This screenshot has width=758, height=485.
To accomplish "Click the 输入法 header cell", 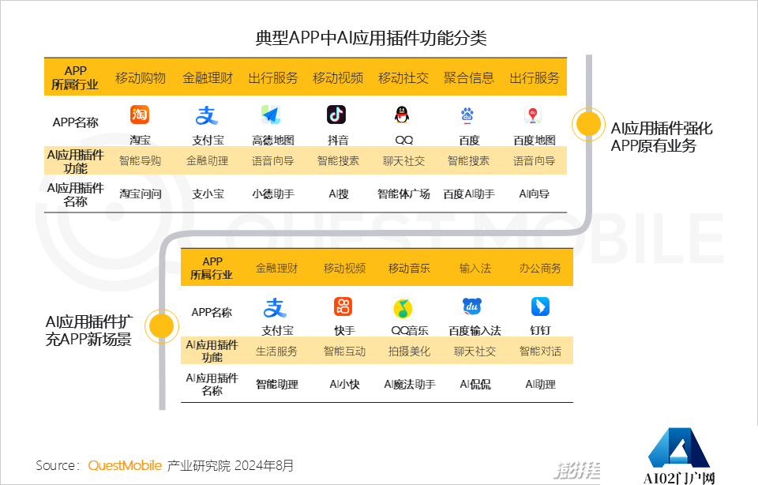I will click(x=475, y=269).
